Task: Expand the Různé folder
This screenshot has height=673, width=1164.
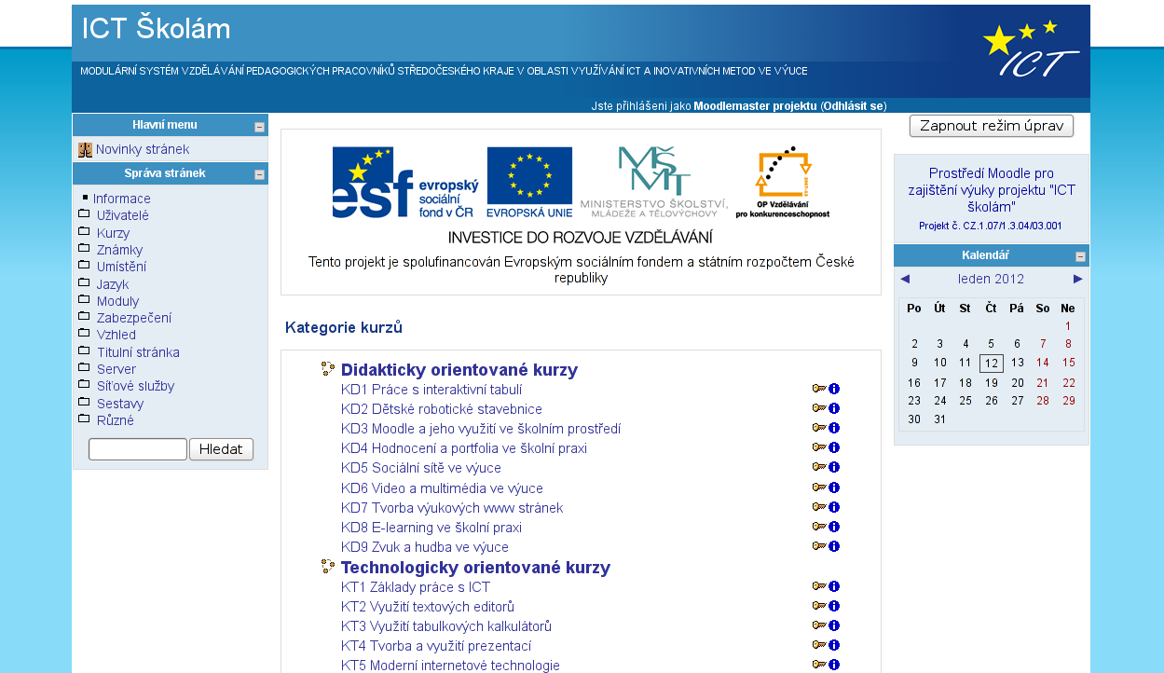Action: coord(84,419)
